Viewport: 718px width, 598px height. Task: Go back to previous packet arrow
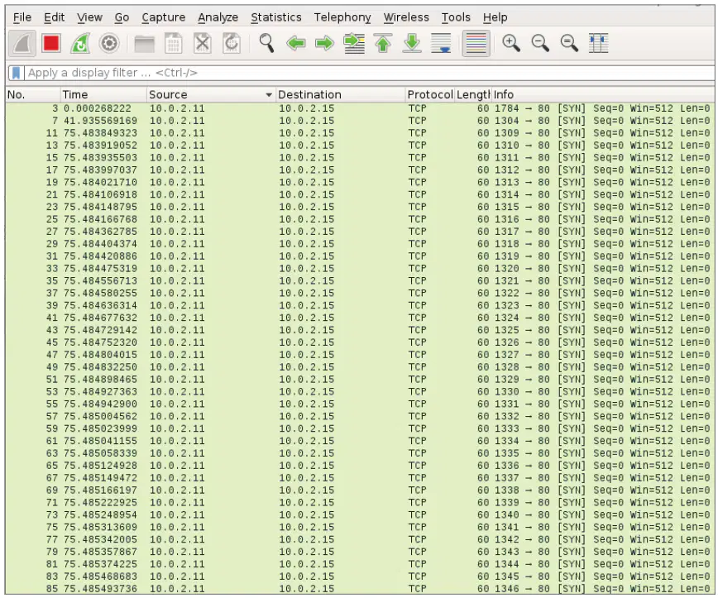[296, 44]
